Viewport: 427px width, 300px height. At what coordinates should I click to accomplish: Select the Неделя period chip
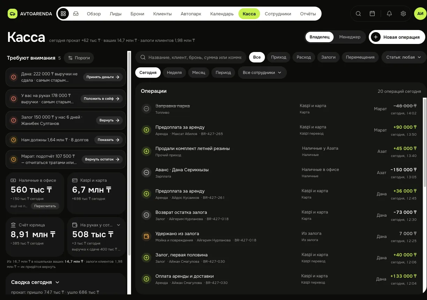[174, 73]
